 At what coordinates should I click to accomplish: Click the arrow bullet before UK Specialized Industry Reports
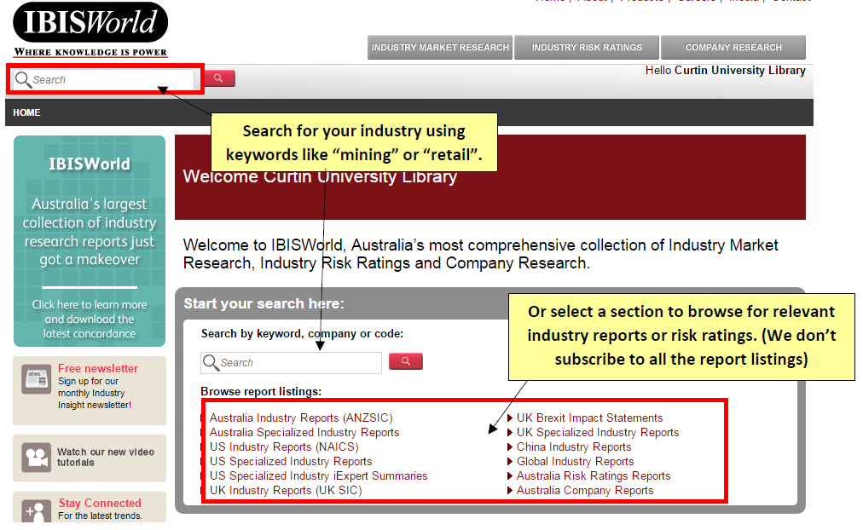510,432
